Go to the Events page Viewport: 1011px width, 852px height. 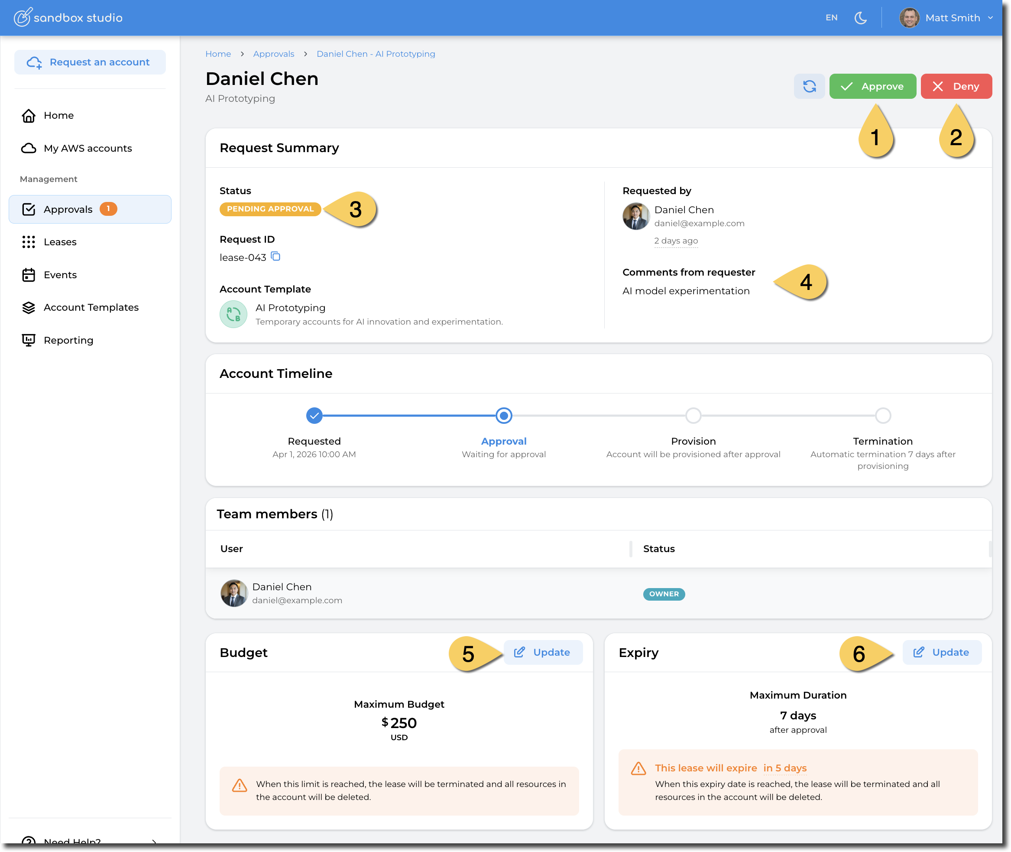[60, 275]
